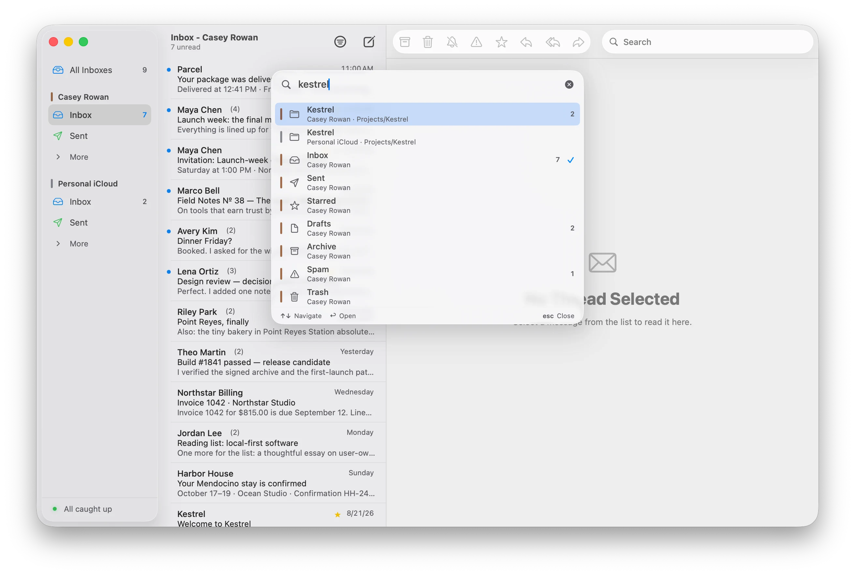
Task: Click Casey Rowan account header
Action: pos(83,97)
